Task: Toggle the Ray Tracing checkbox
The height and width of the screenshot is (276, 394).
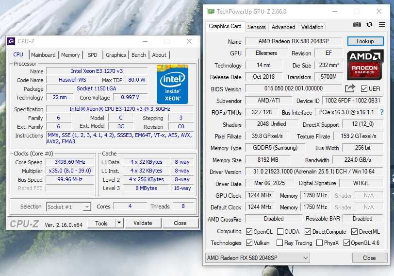Action: pyautogui.click(x=279, y=243)
